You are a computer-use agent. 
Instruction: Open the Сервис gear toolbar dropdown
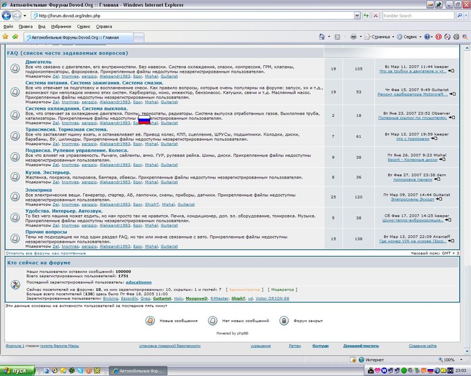click(409, 37)
